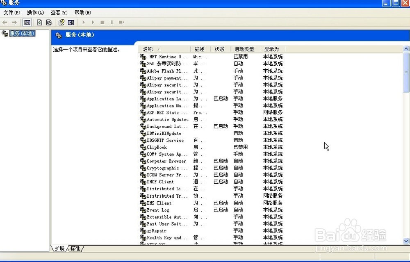Click the scrollbar down arrow
This screenshot has width=410, height=262.
pos(406,241)
